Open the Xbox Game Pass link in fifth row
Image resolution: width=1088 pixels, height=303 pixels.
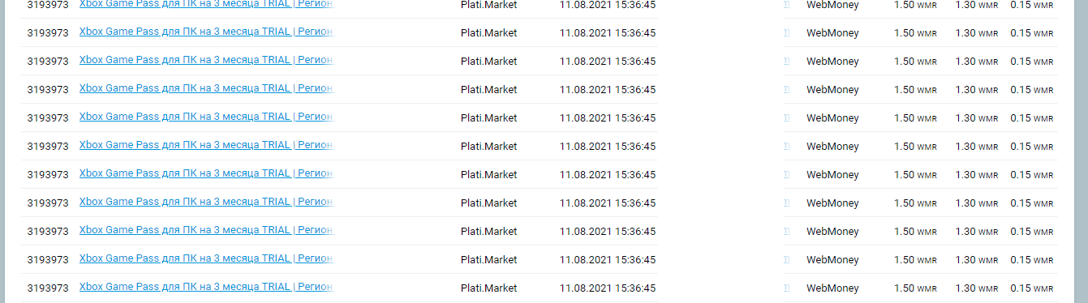(206, 117)
